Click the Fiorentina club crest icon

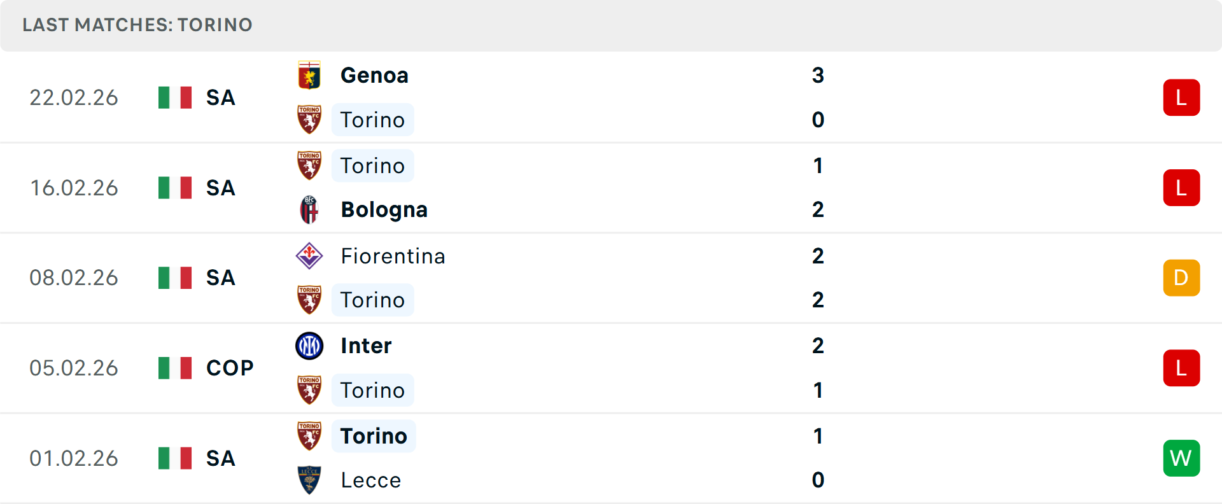point(309,256)
